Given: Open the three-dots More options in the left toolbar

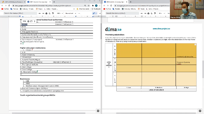Looking at the screenshot, I should pos(79,13).
